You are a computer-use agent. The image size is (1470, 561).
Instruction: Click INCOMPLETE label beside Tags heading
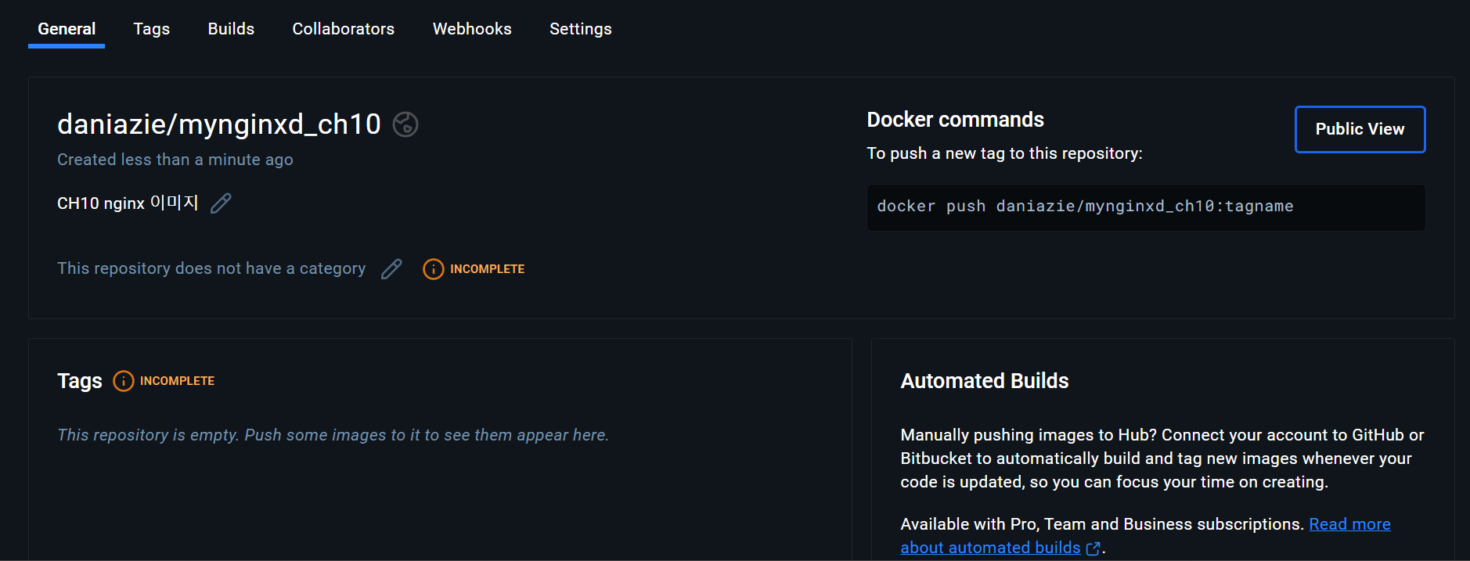[177, 381]
